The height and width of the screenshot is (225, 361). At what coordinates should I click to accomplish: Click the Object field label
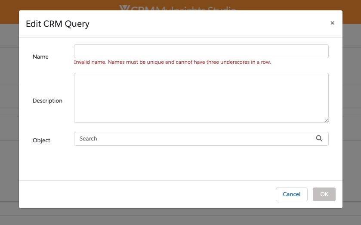tap(41, 141)
